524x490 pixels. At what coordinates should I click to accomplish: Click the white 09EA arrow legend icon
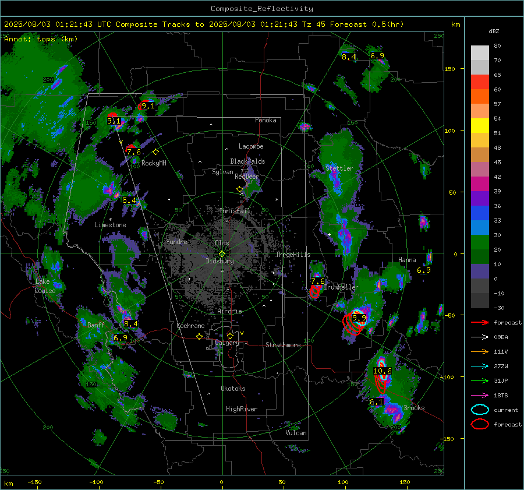click(x=480, y=337)
